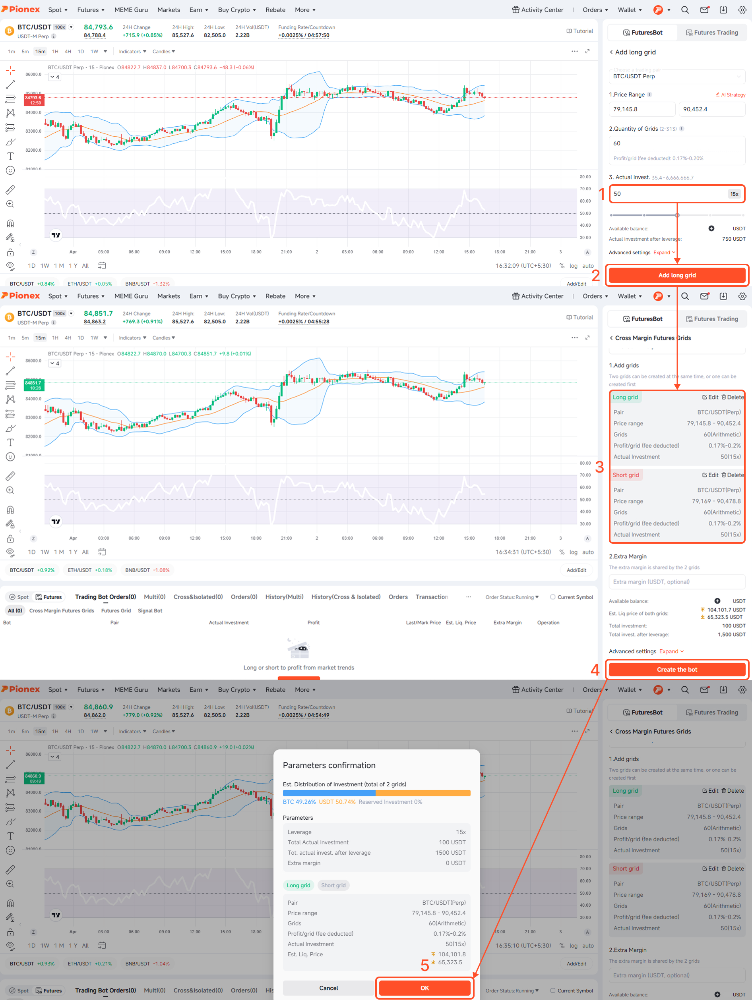752x1000 pixels.
Task: Pick text tool on chart priced 84793.6
Action: (10, 156)
